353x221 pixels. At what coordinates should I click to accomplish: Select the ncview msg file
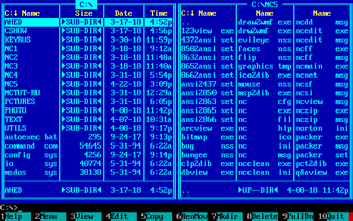point(322,102)
